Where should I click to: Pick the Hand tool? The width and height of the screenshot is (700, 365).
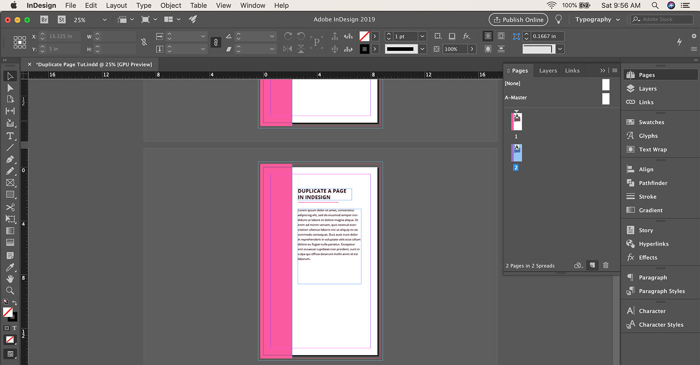coord(10,279)
